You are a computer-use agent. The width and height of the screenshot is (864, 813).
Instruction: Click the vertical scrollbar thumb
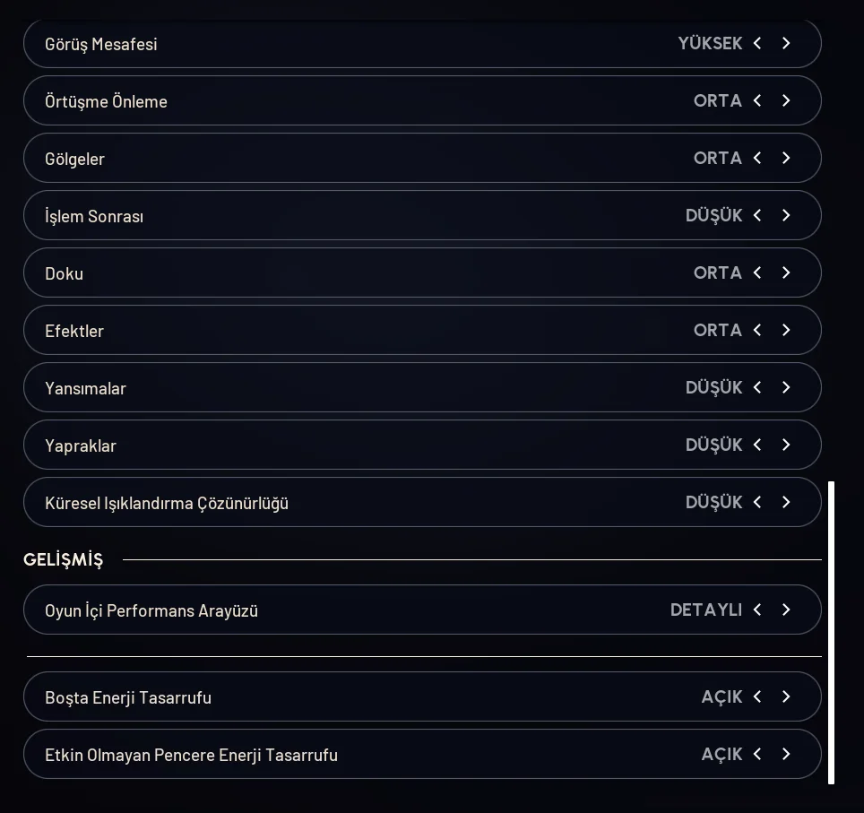click(832, 632)
